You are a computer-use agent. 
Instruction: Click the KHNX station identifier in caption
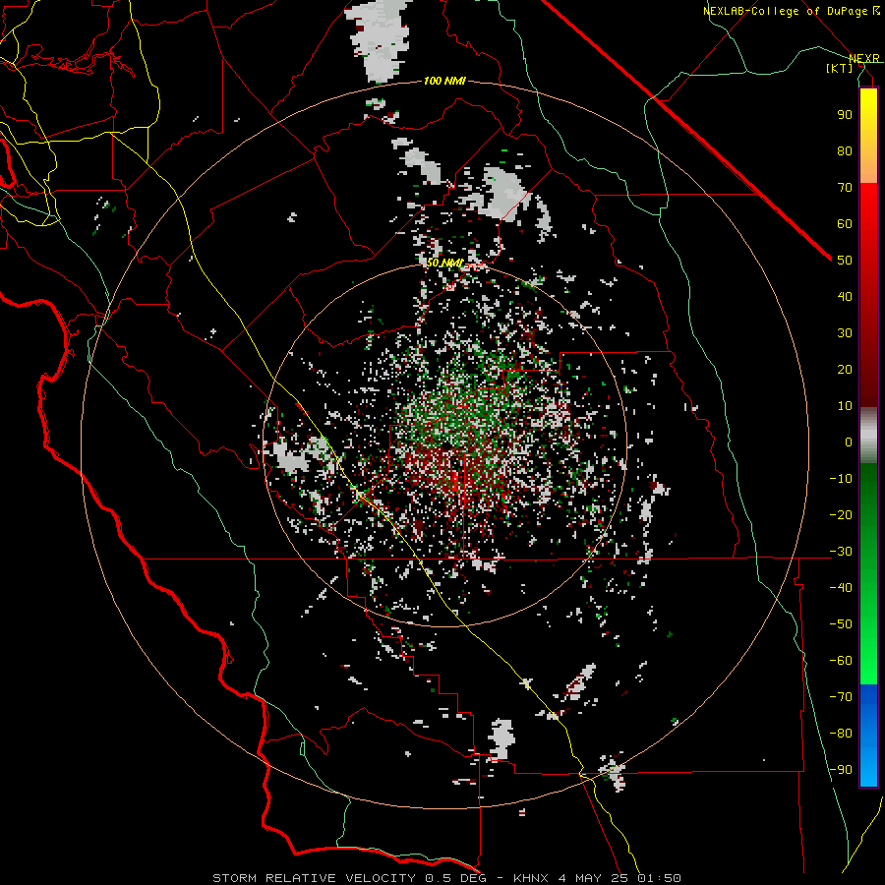[x=531, y=878]
